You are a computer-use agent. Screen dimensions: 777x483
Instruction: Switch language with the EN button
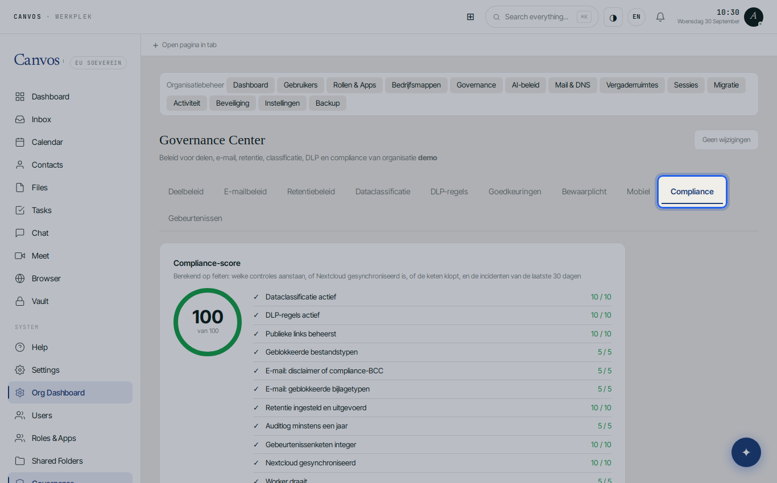pos(637,17)
